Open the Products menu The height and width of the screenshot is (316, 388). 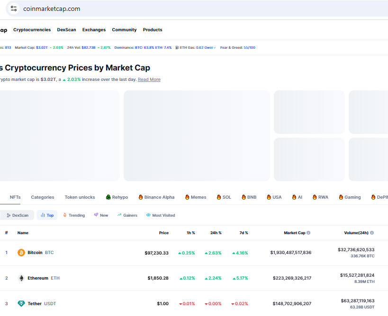153,30
